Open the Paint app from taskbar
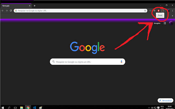 pos(41,108)
